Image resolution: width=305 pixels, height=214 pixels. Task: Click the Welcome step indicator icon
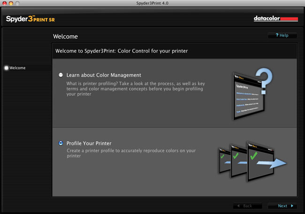pyautogui.click(x=6, y=68)
